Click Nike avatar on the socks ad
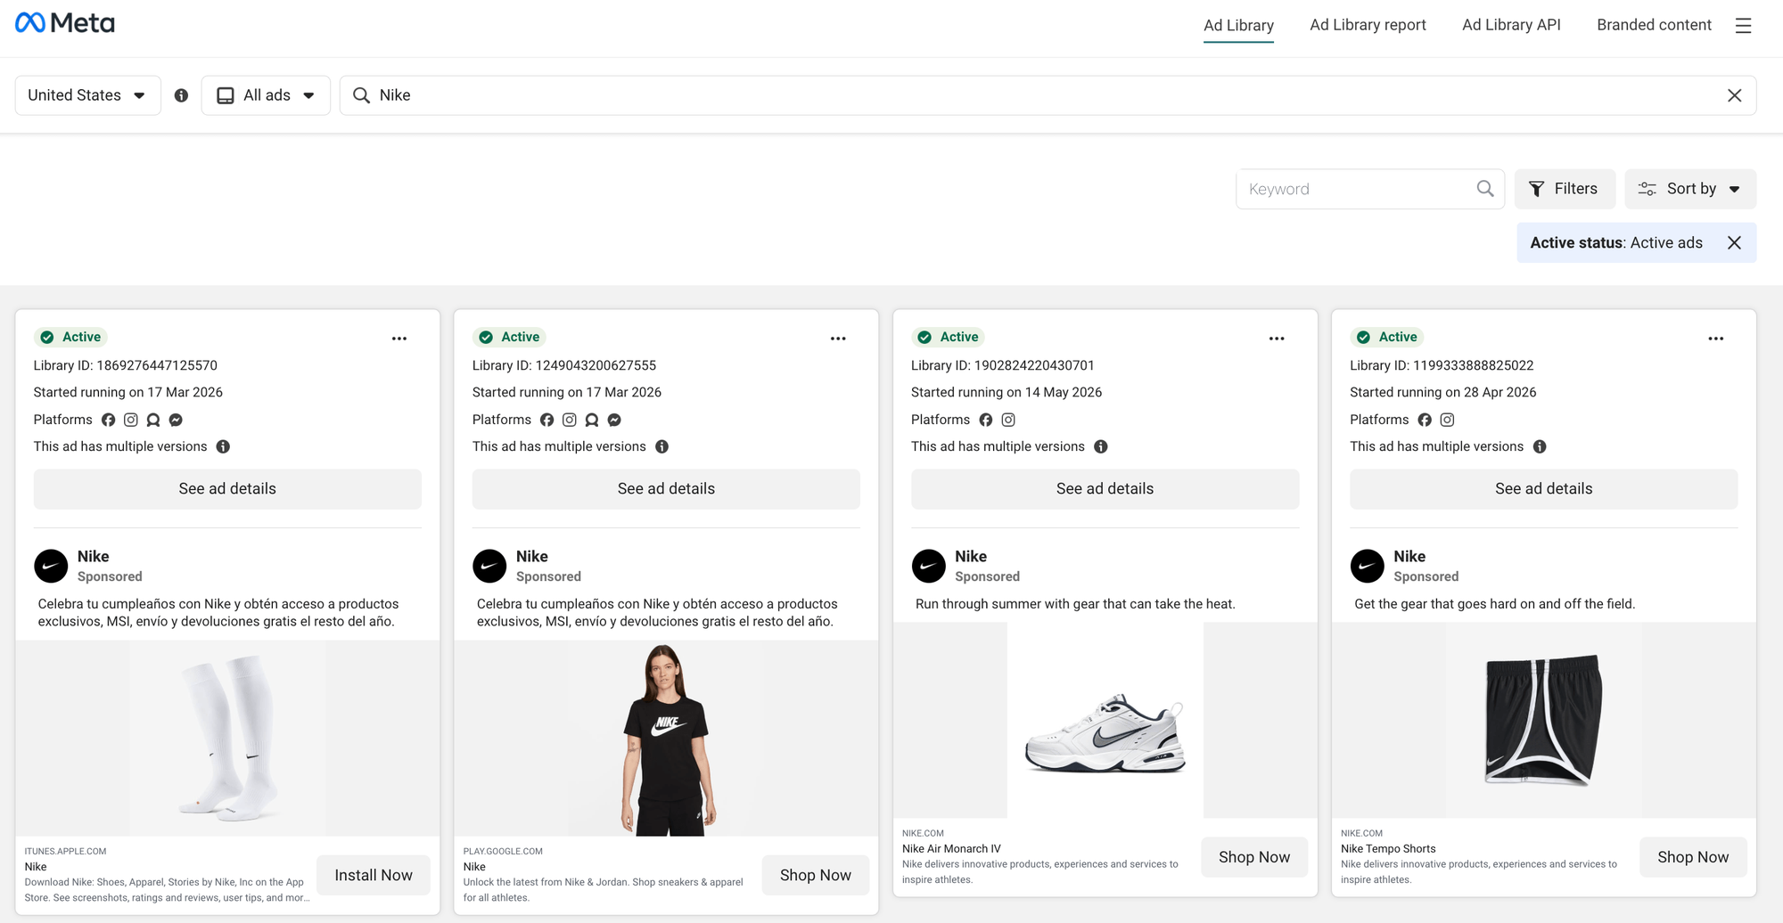1783x923 pixels. [51, 566]
